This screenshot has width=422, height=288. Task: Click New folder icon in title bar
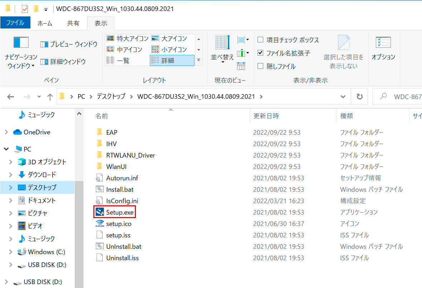[x=36, y=9]
